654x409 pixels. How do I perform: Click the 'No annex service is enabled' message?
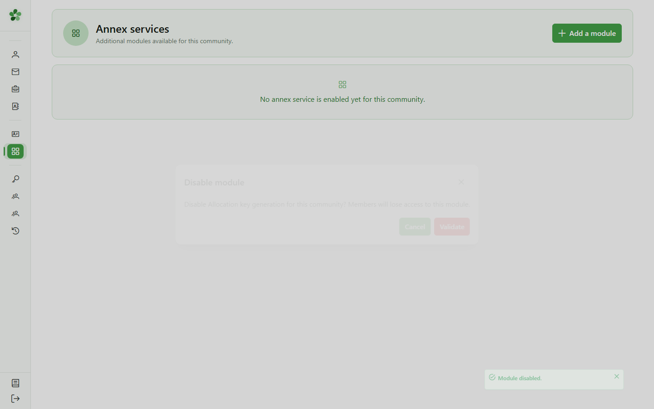[x=342, y=99]
